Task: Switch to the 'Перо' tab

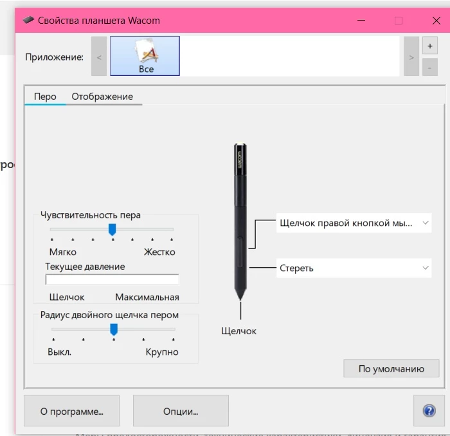Action: point(45,97)
